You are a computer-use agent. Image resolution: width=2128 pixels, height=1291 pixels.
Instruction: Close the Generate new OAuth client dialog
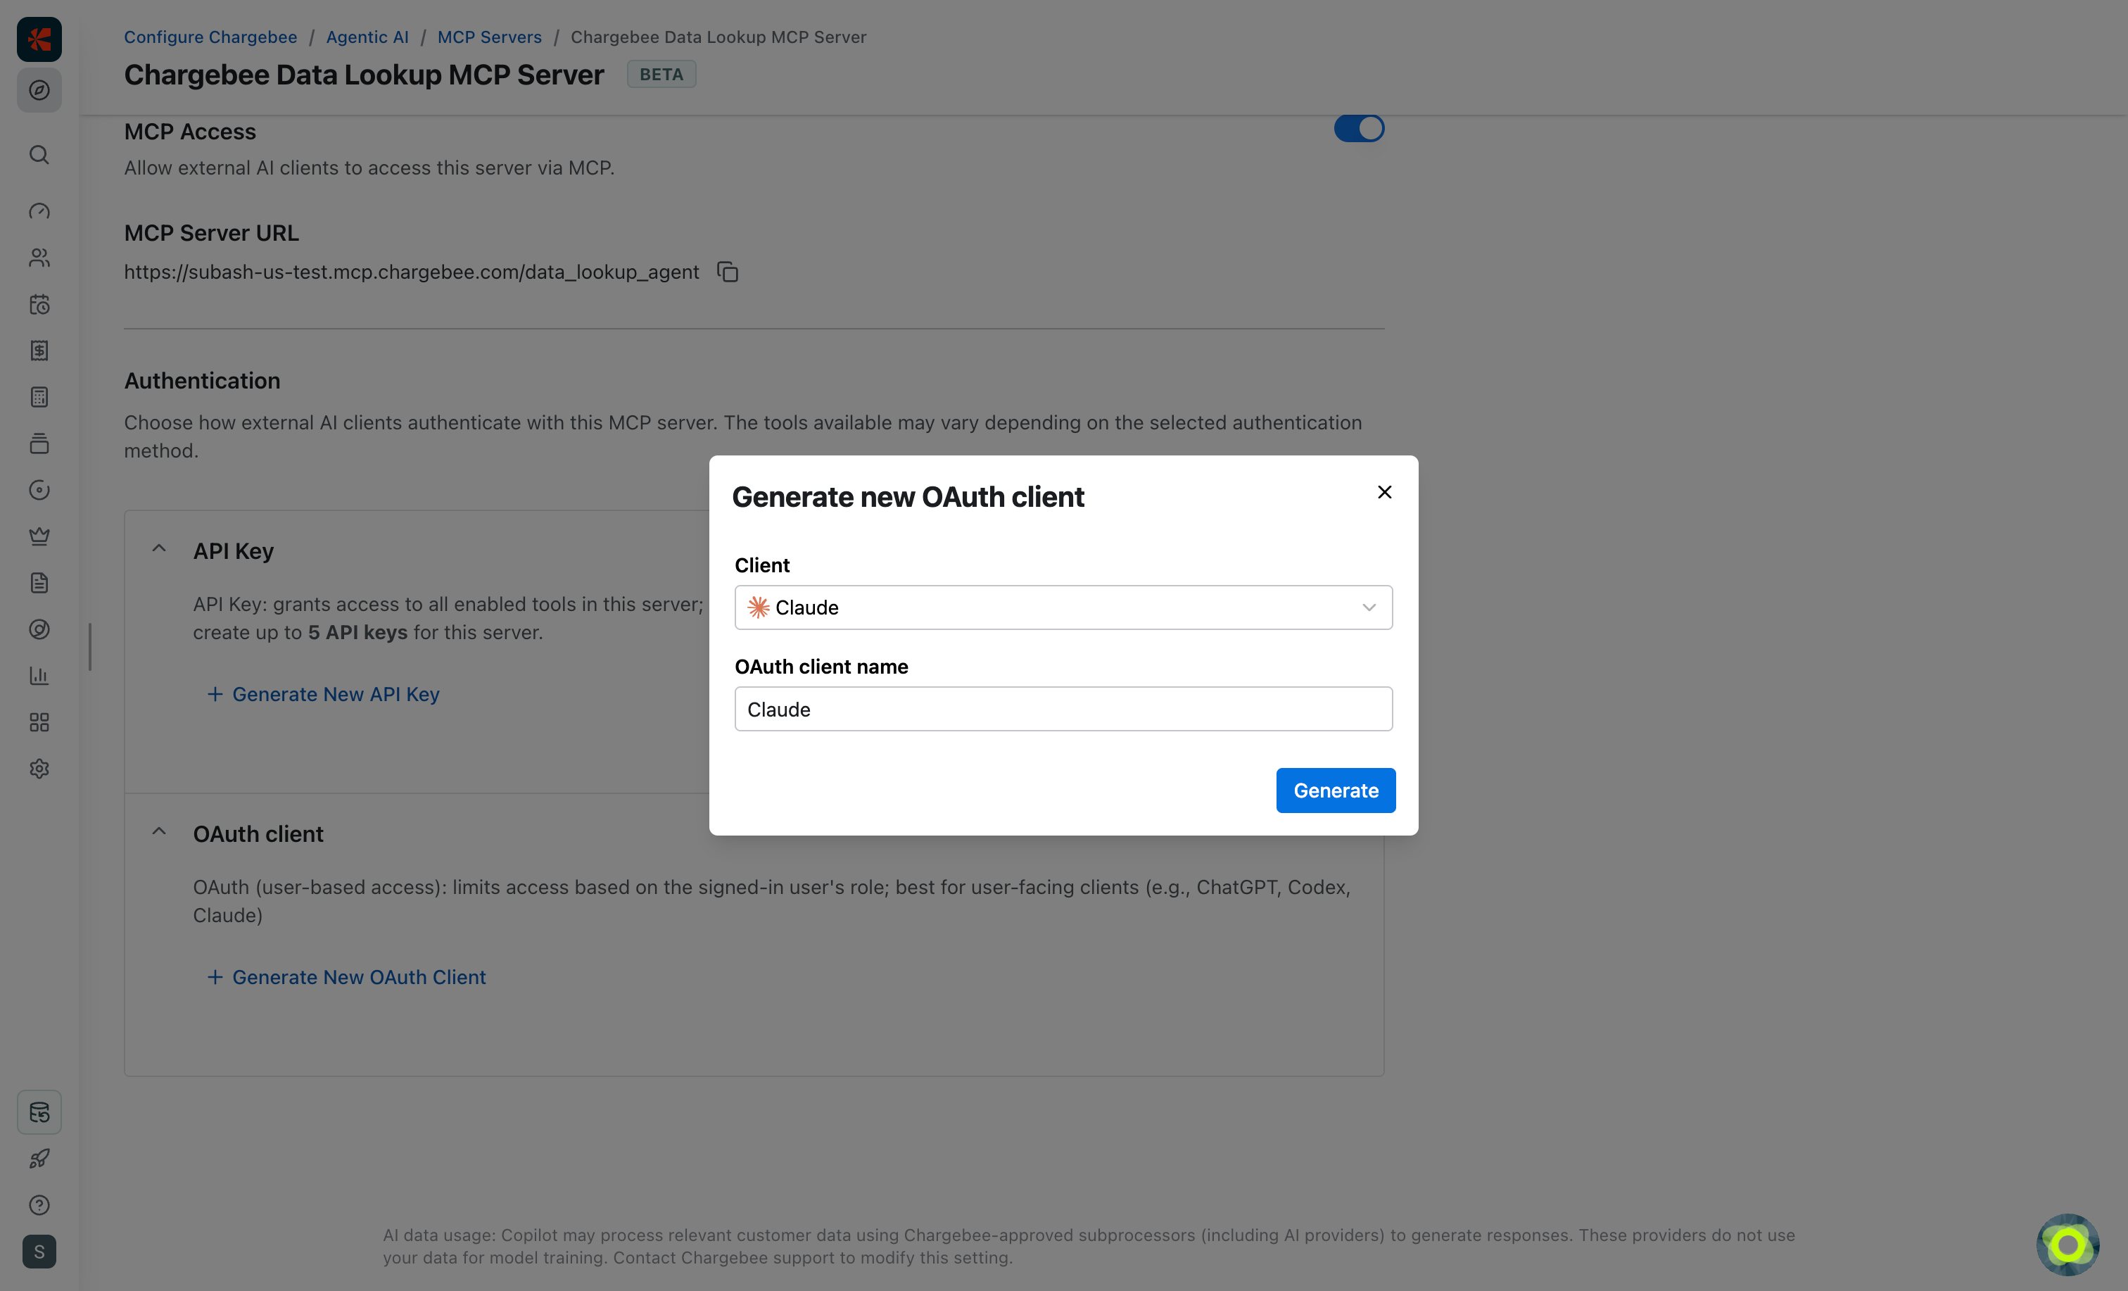tap(1384, 491)
